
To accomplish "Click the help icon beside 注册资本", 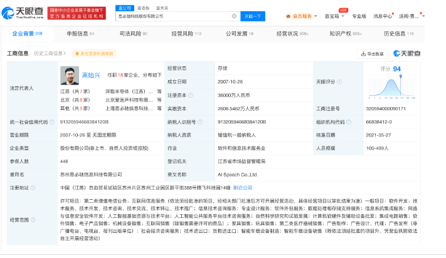I will 189,95.
